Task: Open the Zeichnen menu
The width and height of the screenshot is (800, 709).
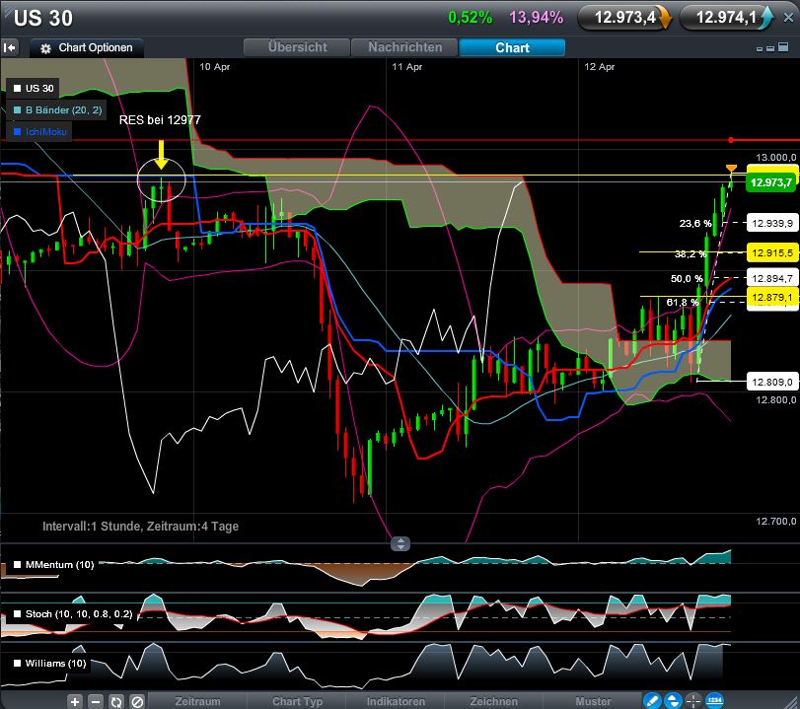Action: coord(493,701)
